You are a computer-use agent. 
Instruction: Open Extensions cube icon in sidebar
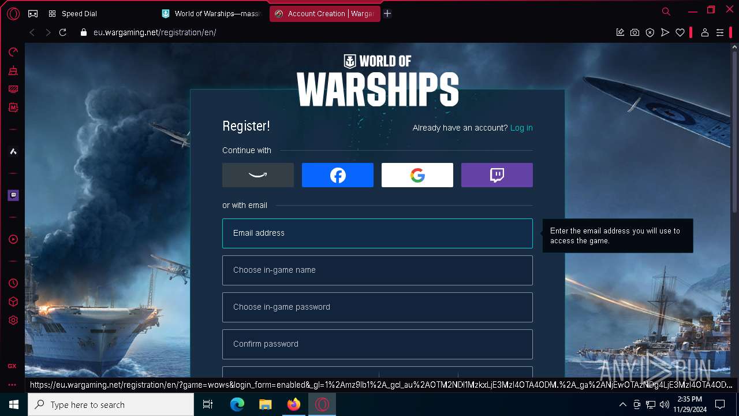13,302
